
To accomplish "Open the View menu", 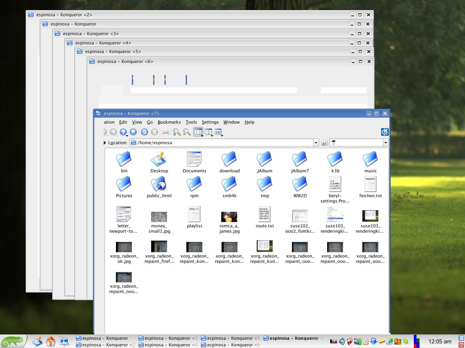I will [137, 122].
